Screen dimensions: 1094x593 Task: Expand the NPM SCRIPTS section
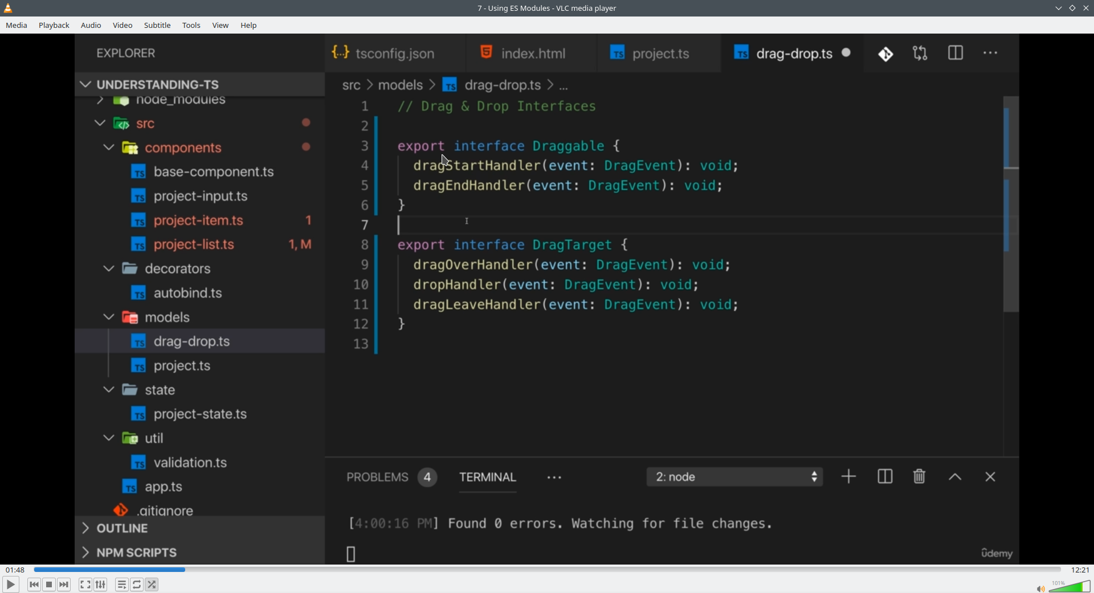tap(199, 552)
